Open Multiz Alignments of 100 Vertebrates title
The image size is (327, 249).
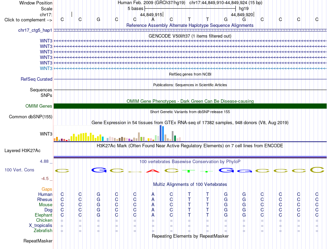pos(190,184)
